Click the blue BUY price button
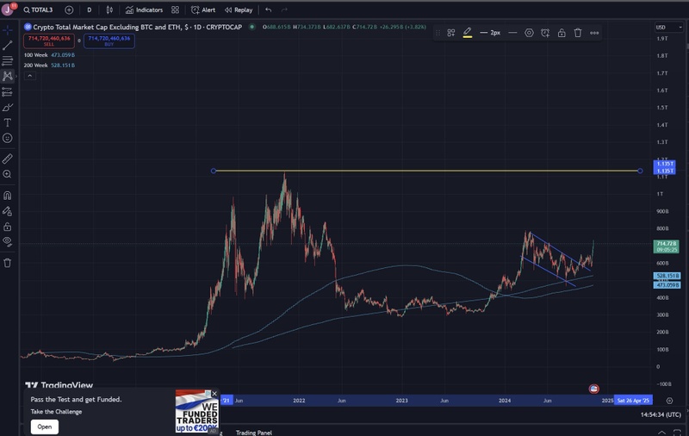The width and height of the screenshot is (689, 436). [109, 40]
